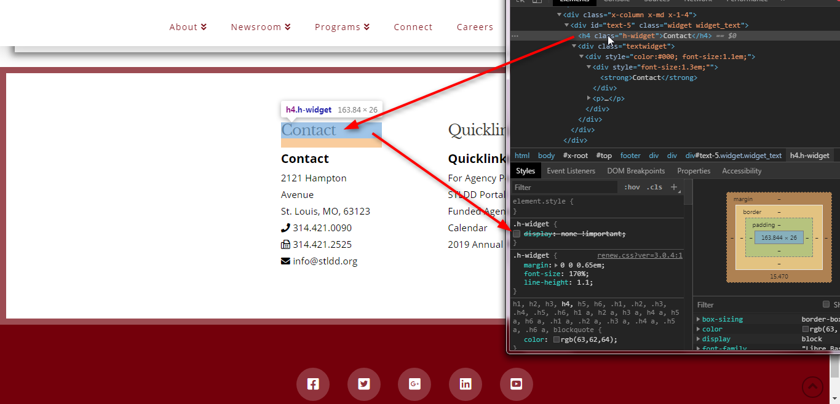840x404 pixels.
Task: Open the Google Plus social icon
Action: 414,384
